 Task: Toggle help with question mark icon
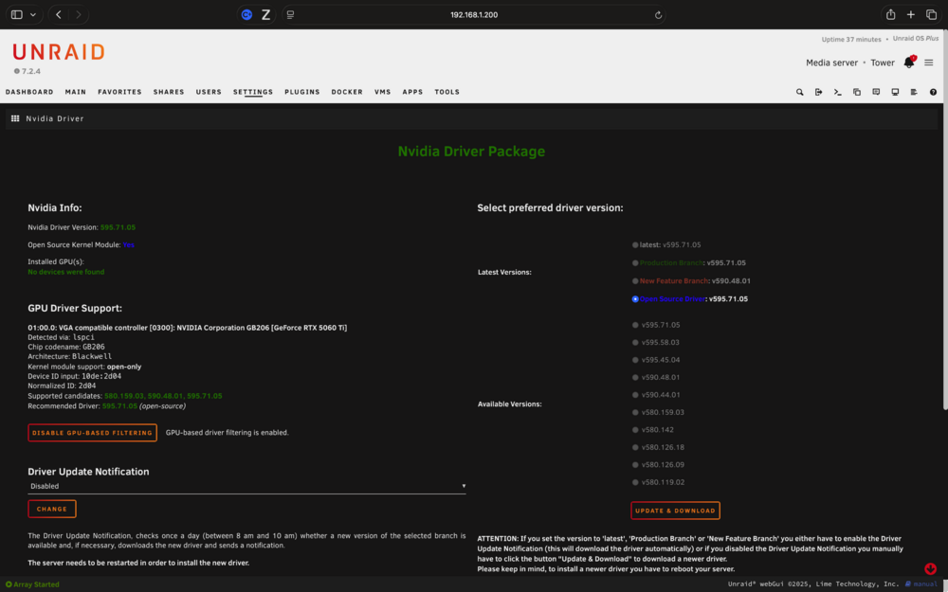coord(933,92)
